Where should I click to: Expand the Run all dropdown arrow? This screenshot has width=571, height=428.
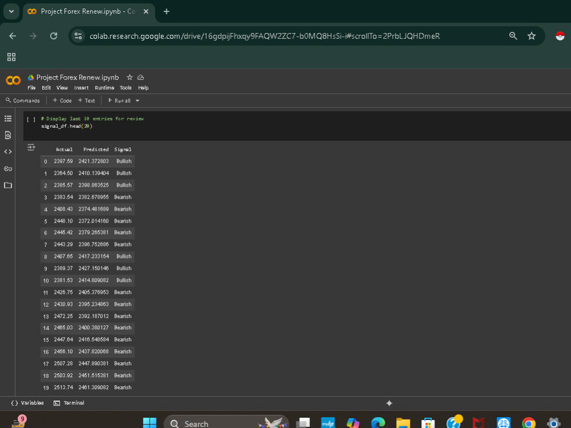[138, 101]
